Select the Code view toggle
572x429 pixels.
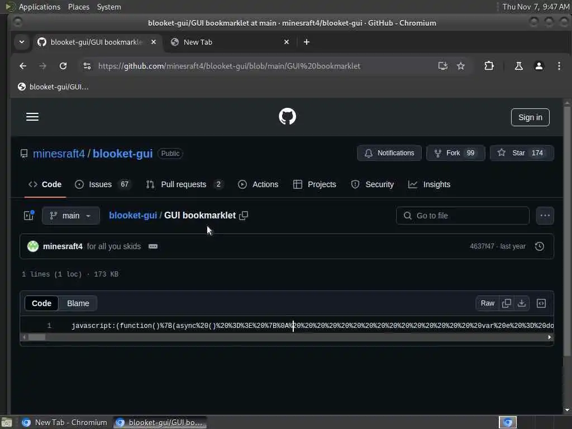pos(41,303)
